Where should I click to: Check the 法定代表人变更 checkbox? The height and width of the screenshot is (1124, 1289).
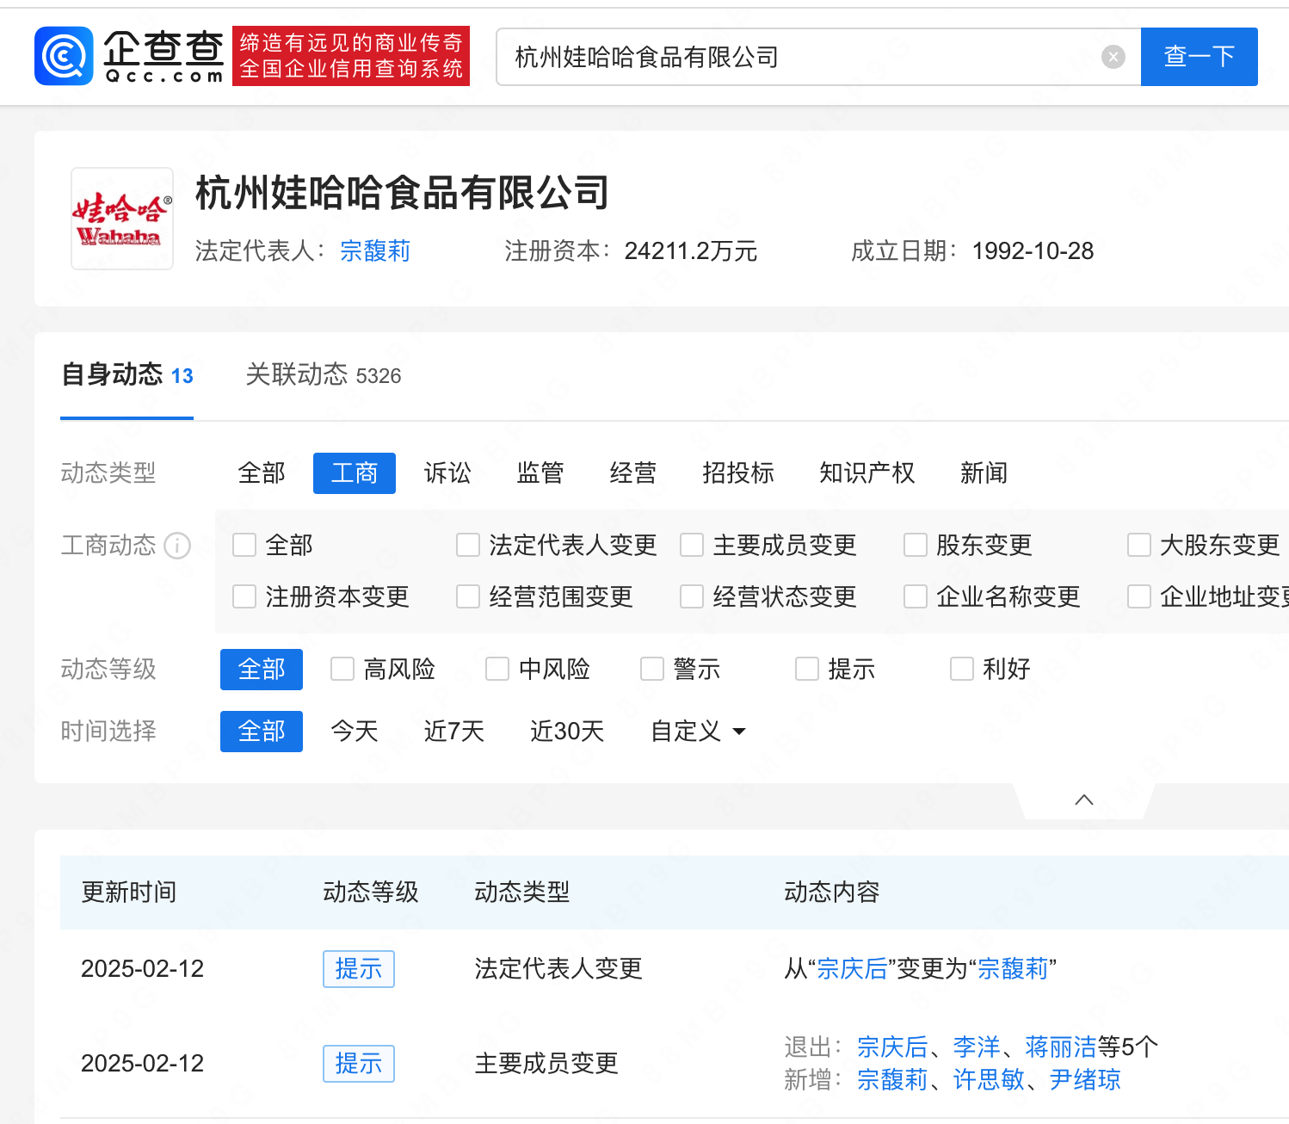(468, 546)
